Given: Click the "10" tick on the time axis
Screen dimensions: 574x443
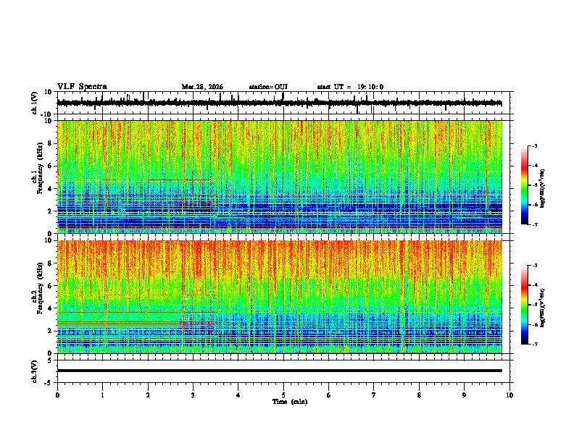Looking at the screenshot, I should pyautogui.click(x=509, y=395).
